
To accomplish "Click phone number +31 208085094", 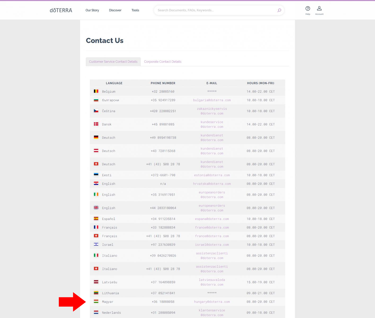I will (x=163, y=313).
